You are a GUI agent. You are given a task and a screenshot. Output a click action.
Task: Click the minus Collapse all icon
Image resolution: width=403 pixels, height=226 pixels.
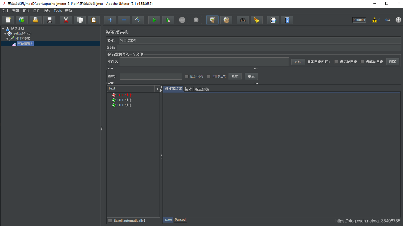tap(124, 20)
